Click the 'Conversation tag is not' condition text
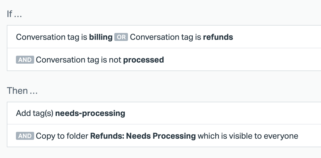Screen dimensions: 321x158 click(78, 60)
